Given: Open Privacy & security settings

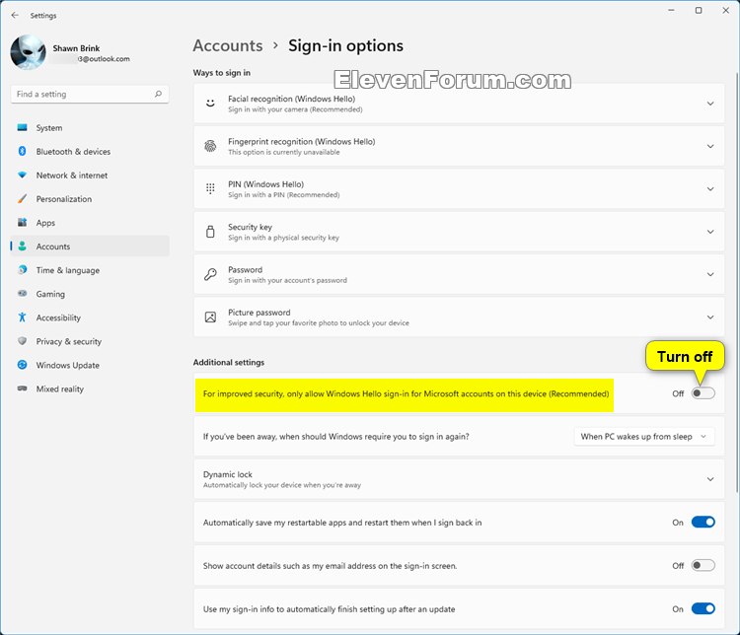Looking at the screenshot, I should [x=90, y=341].
